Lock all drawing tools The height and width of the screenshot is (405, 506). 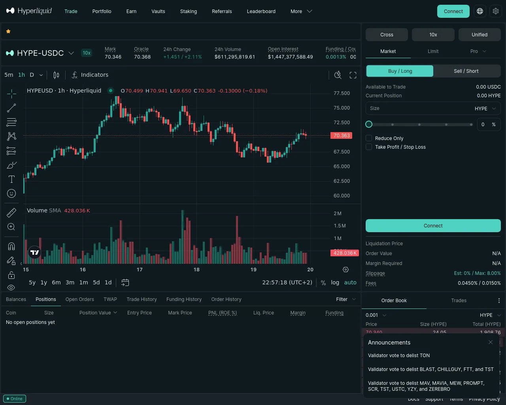point(11,275)
